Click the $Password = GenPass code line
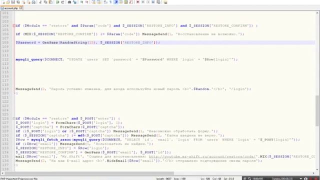Image resolution: width=320 pixels, height=180 pixels. pos(88,42)
